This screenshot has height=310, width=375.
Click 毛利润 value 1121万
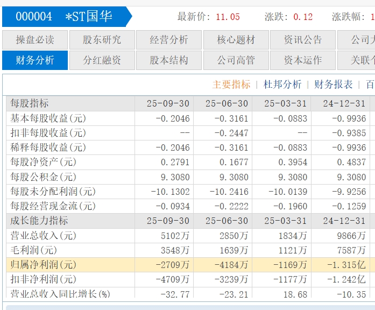point(293,250)
